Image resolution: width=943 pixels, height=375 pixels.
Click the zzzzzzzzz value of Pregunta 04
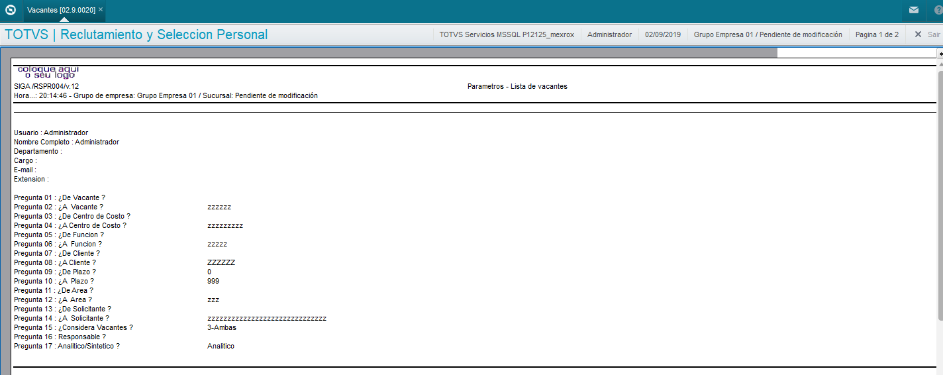coord(225,226)
